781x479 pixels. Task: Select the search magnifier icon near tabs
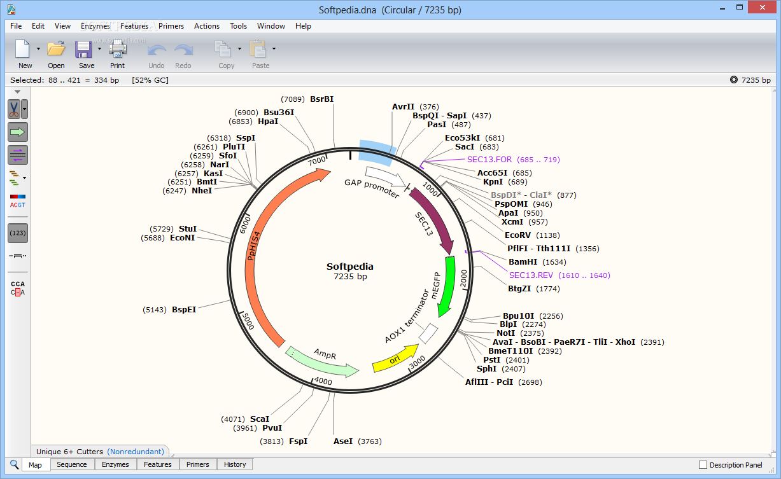point(13,464)
